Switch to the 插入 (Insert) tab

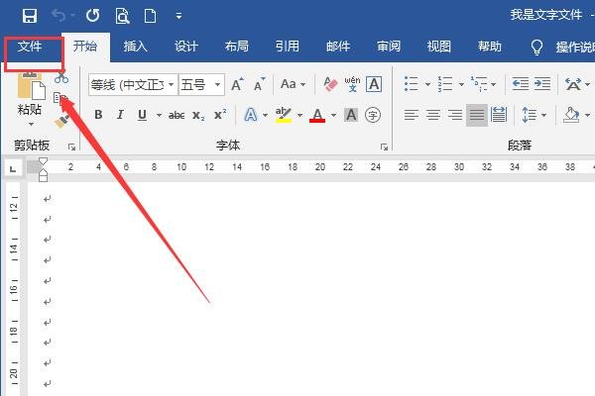pos(136,47)
